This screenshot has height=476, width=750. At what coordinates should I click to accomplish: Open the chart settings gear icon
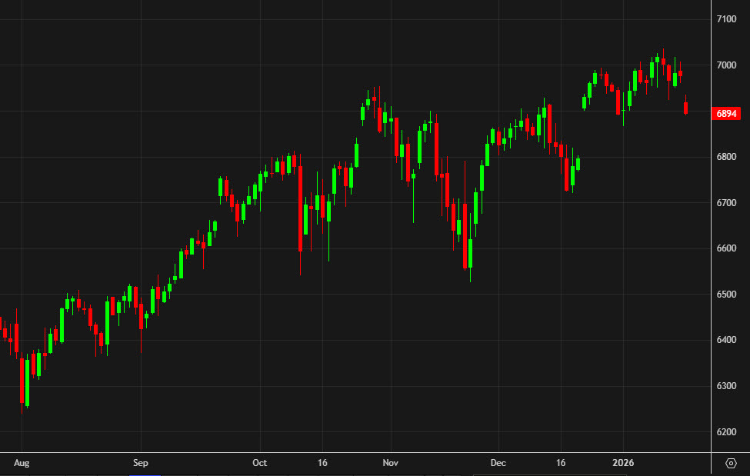(x=732, y=461)
